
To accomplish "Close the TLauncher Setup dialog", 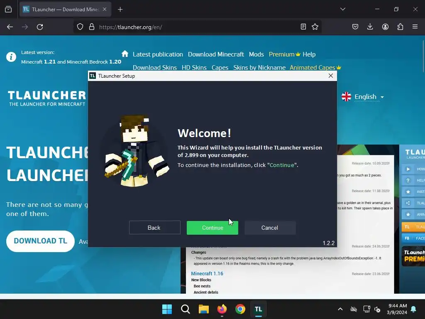I will (x=331, y=76).
